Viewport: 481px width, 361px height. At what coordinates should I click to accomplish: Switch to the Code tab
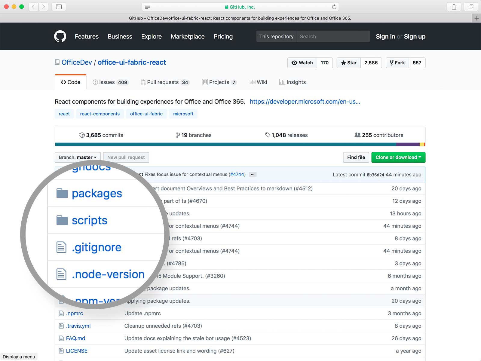click(x=71, y=82)
